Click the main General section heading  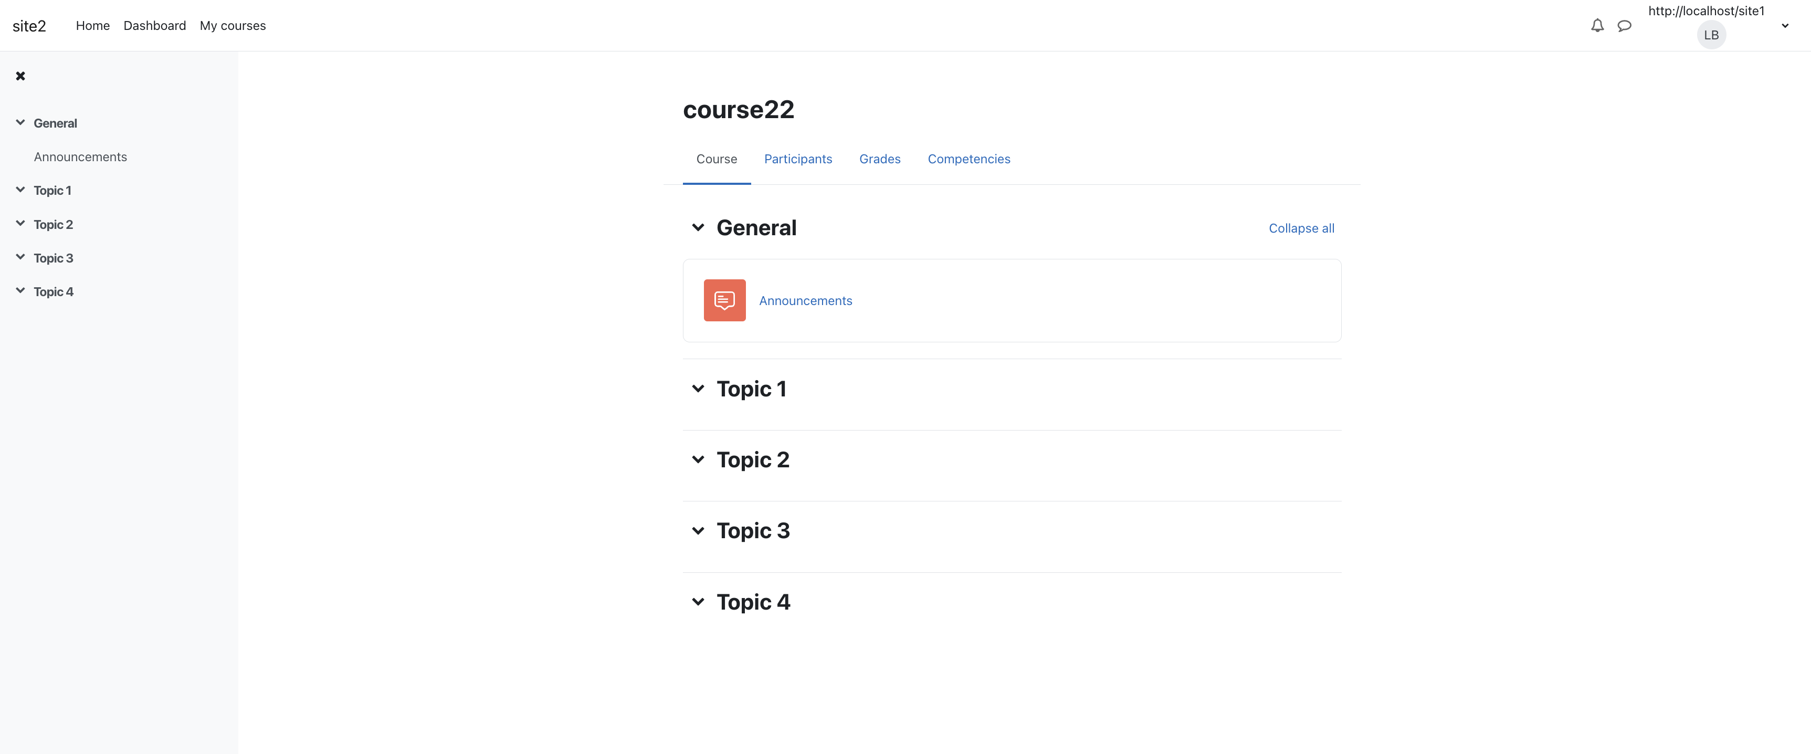(756, 228)
